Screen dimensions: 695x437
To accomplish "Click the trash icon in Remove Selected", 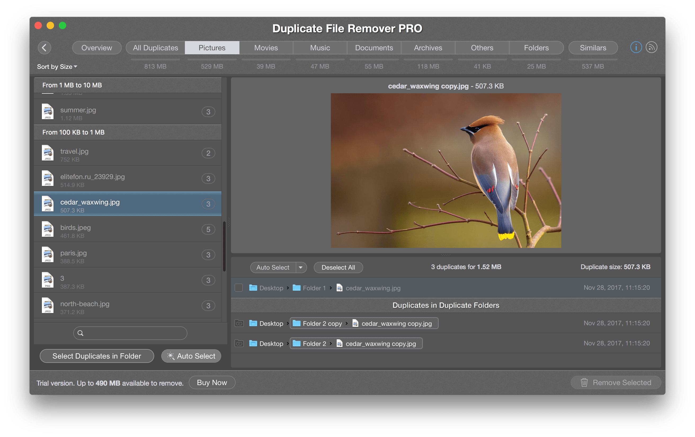I will pyautogui.click(x=584, y=382).
